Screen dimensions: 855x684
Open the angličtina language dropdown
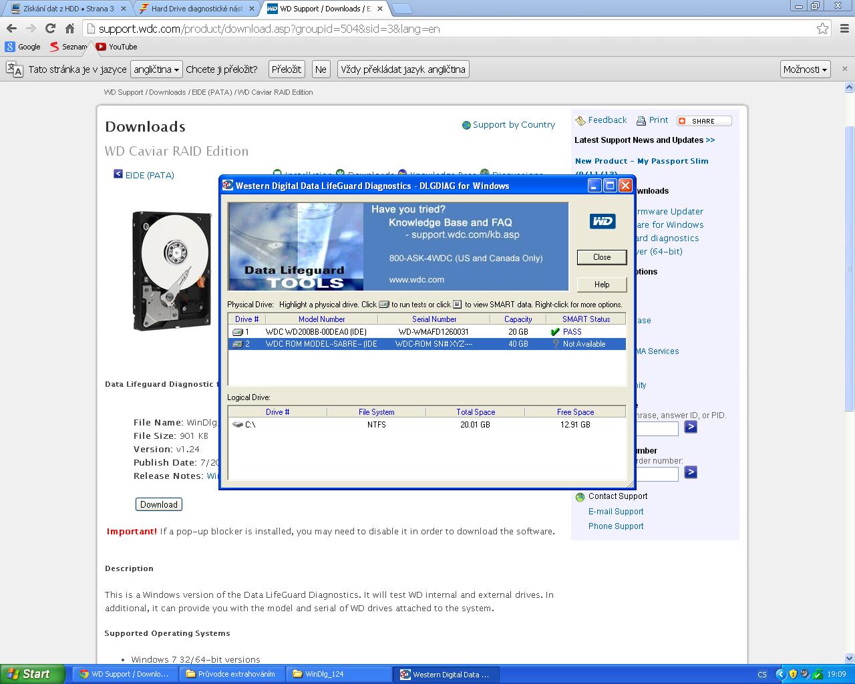coord(156,69)
